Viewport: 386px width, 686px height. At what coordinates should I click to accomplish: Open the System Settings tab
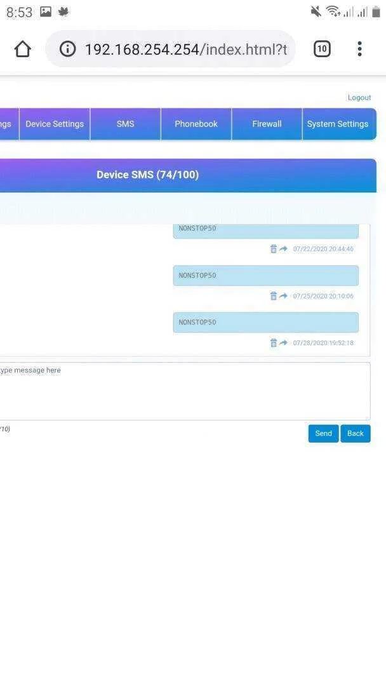click(339, 124)
